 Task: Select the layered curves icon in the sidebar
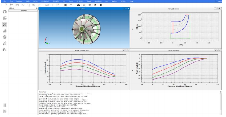(x=4, y=31)
